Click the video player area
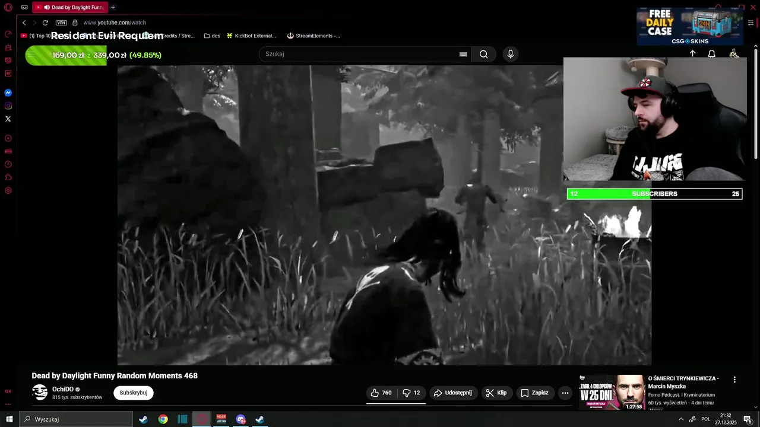This screenshot has height=427, width=760. [x=384, y=215]
